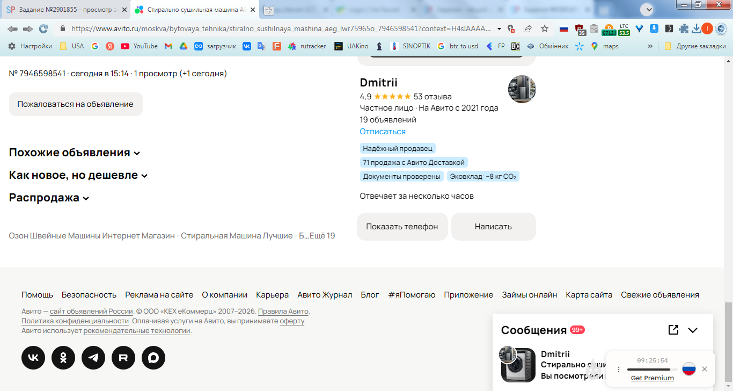Click the VPN time progress bar
The height and width of the screenshot is (391, 733).
tap(652, 370)
